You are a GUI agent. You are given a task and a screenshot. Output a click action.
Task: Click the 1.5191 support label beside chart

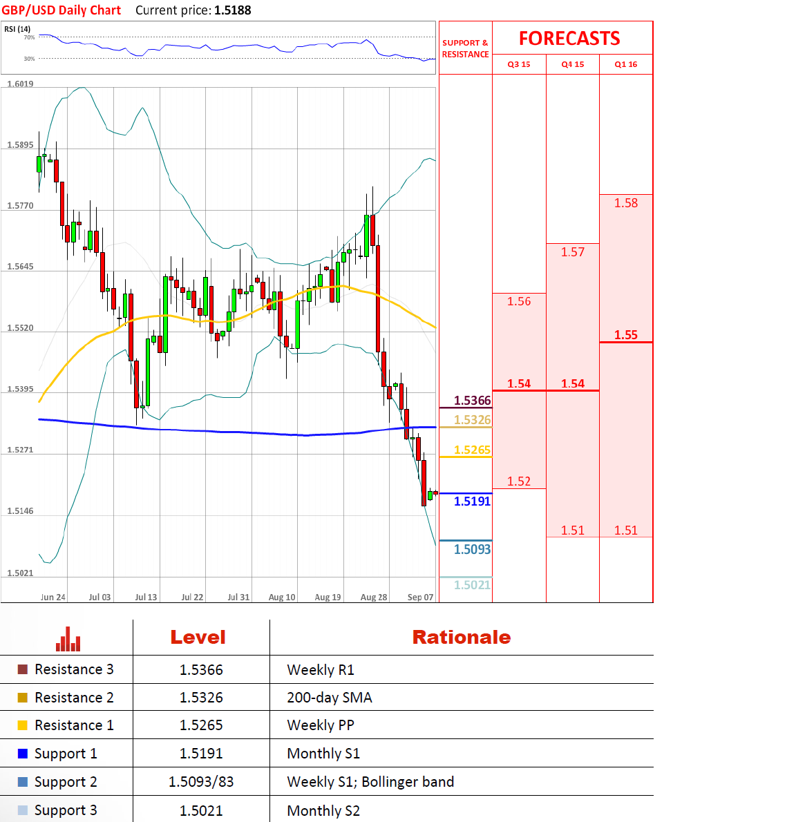point(473,501)
